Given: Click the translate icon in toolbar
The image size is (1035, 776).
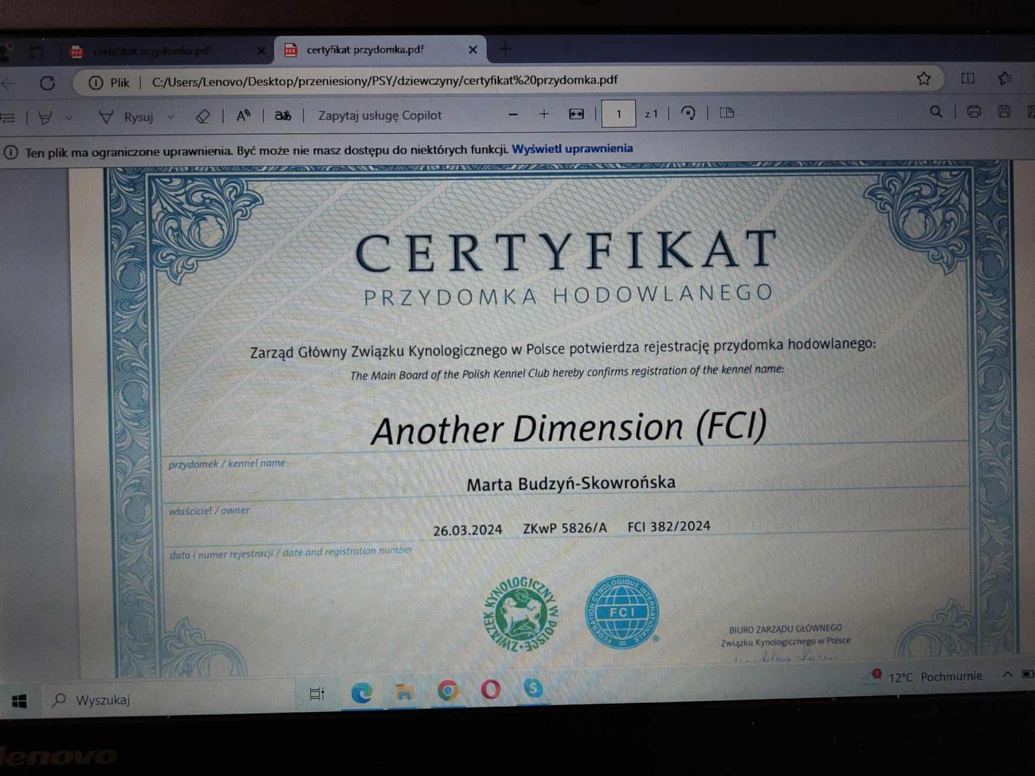Looking at the screenshot, I should (x=283, y=116).
